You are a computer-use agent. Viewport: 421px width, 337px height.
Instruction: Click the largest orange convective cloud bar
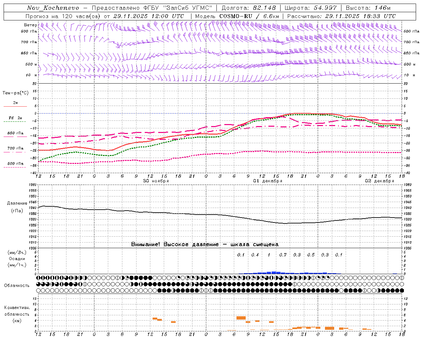click(241, 318)
